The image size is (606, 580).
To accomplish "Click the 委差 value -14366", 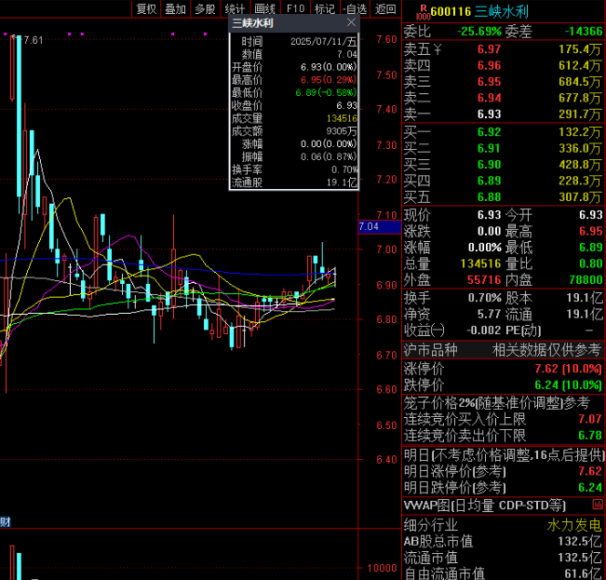I will coord(584,31).
